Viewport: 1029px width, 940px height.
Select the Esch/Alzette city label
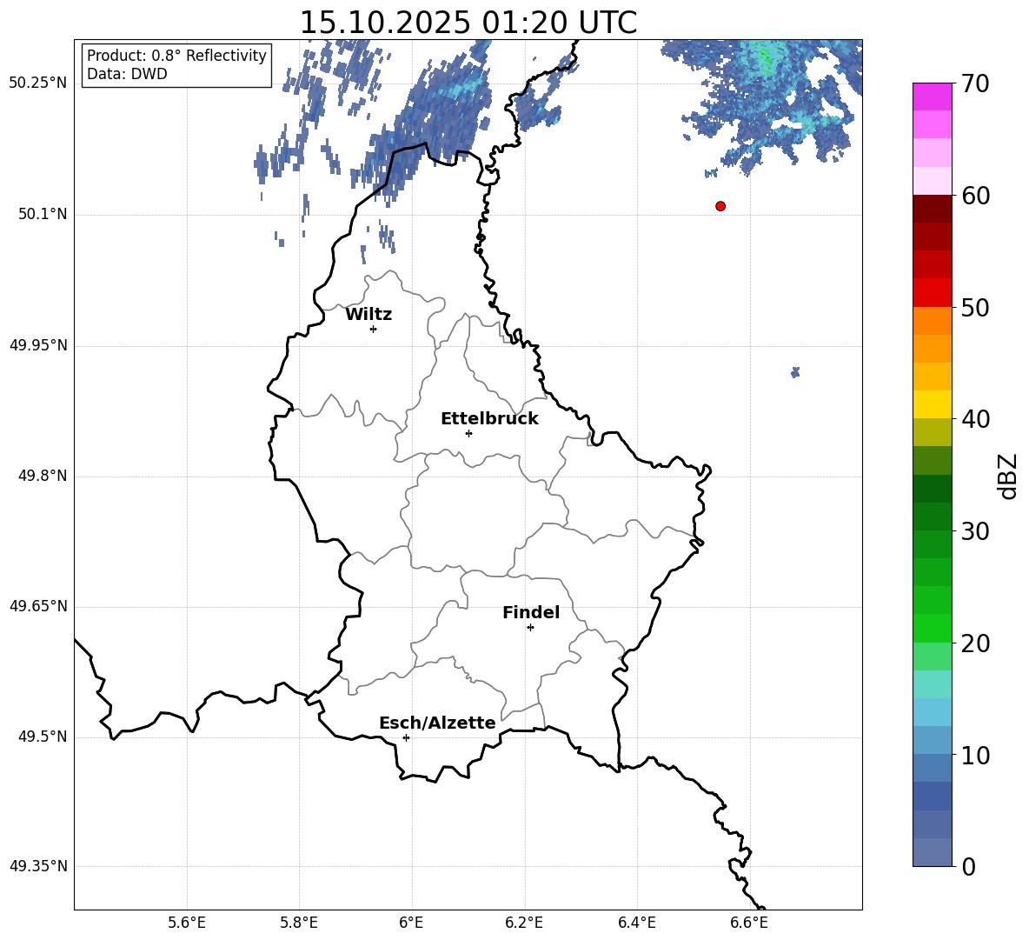pos(437,723)
